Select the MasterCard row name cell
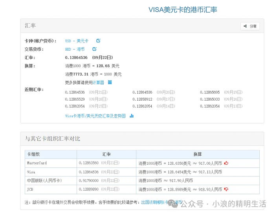275x215 pixels. [x=51, y=163]
